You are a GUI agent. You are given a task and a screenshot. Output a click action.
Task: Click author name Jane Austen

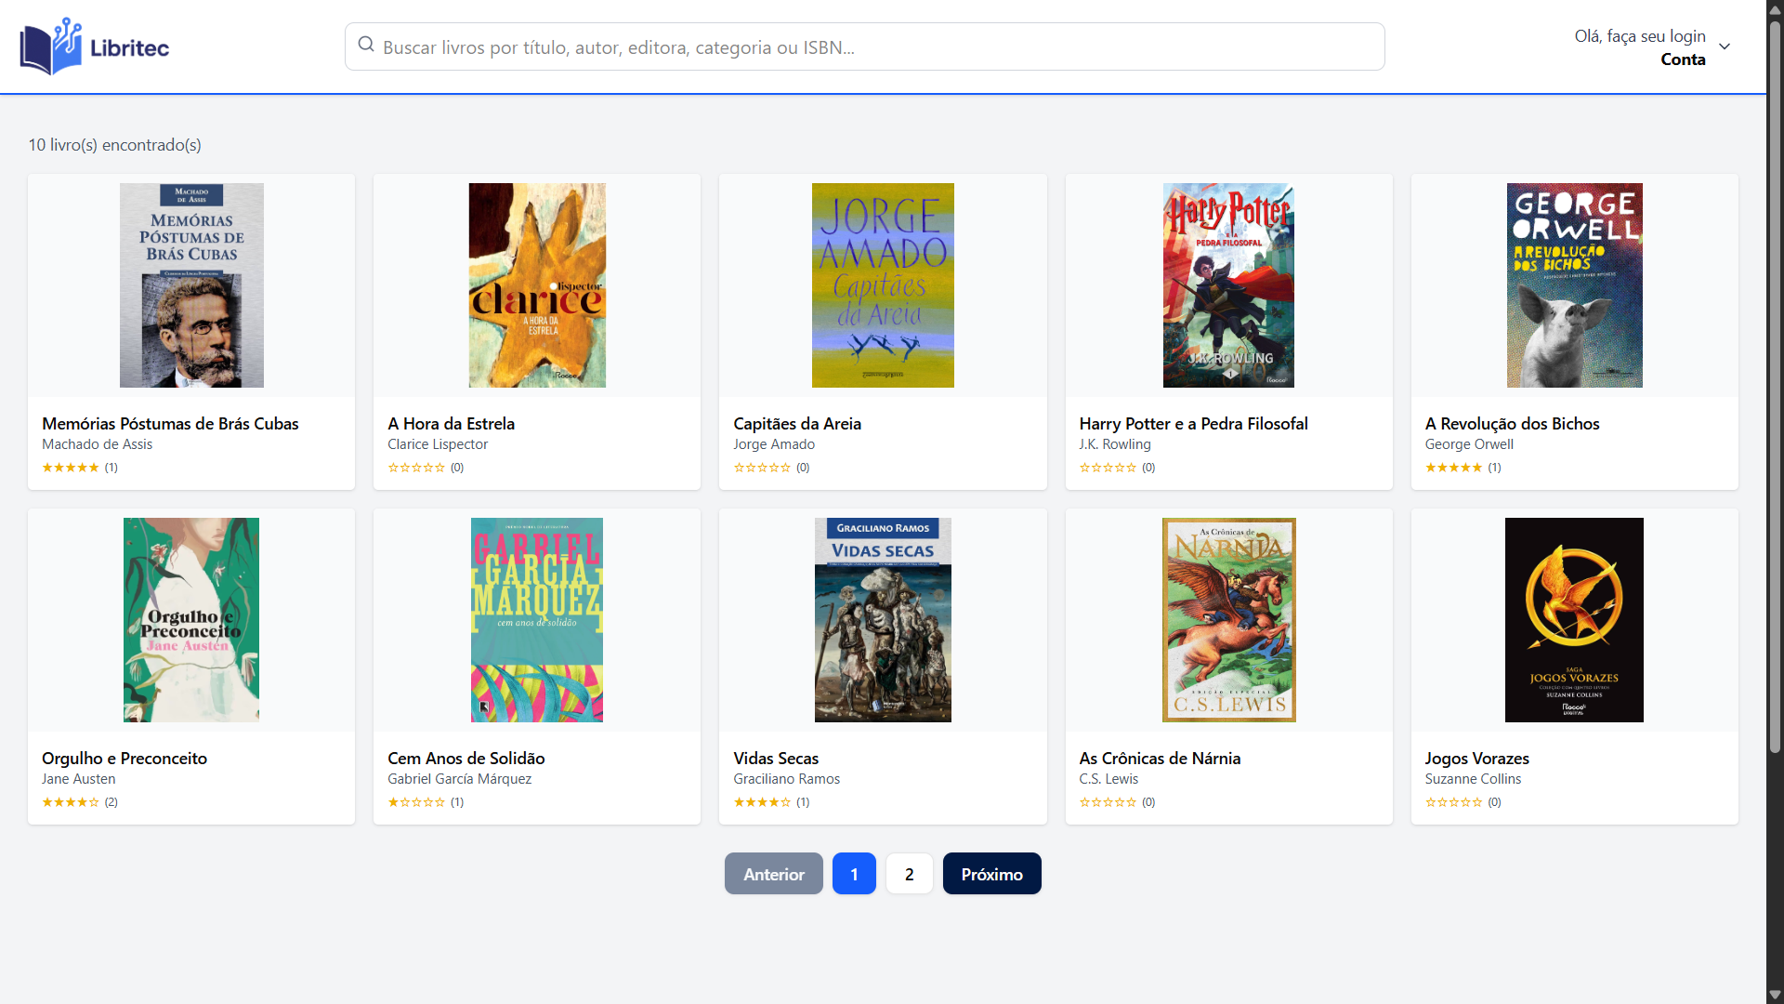(x=79, y=779)
